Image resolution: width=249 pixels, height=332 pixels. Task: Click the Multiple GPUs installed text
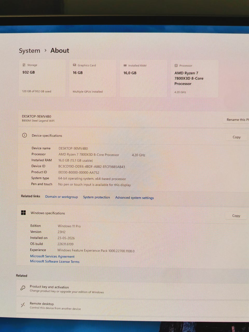[88, 92]
